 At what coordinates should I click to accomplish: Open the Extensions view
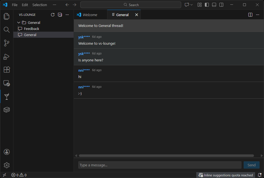coord(6,70)
